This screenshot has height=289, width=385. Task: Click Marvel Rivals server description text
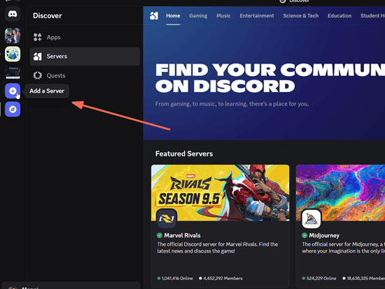pyautogui.click(x=218, y=248)
